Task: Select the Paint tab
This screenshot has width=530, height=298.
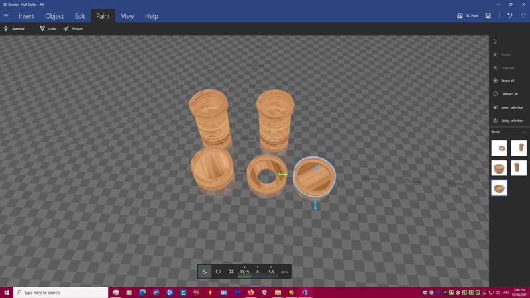Action: coord(103,16)
